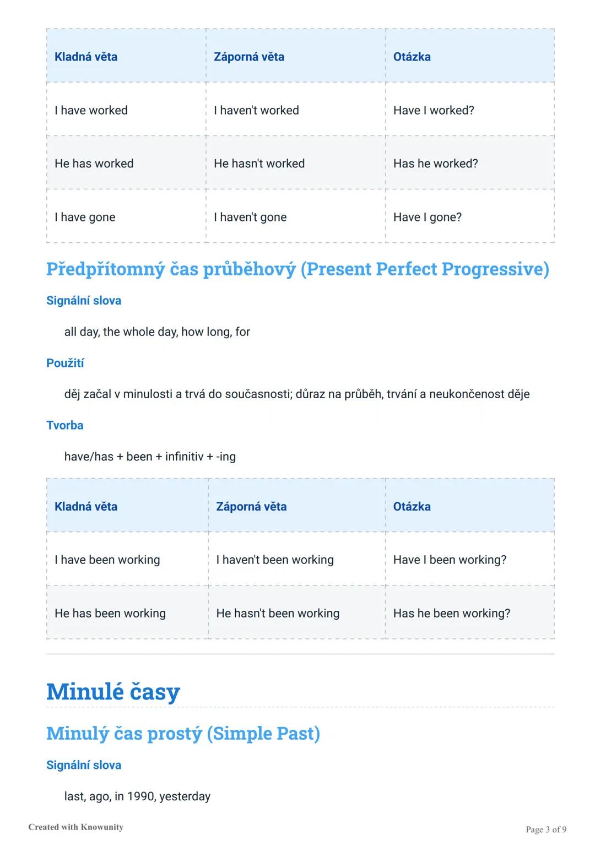Screen dimensions: 595x841
Task: Click the "Minulé časy" main heading
Action: pos(113,692)
